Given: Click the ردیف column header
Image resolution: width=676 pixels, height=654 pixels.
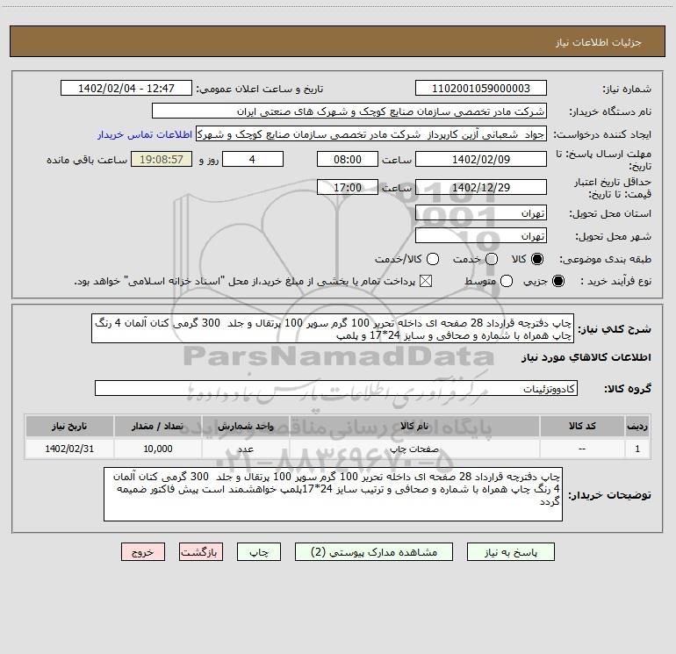Looking at the screenshot, I should pos(637,427).
